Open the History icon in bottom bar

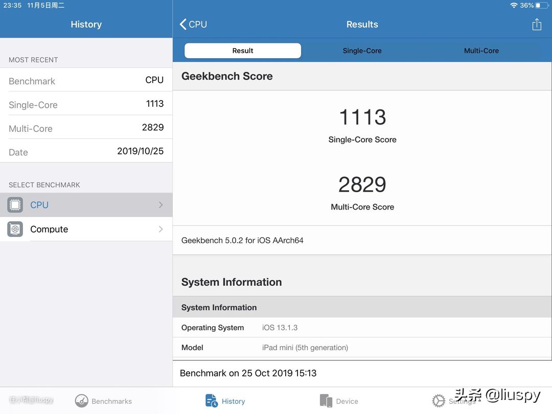(x=212, y=401)
